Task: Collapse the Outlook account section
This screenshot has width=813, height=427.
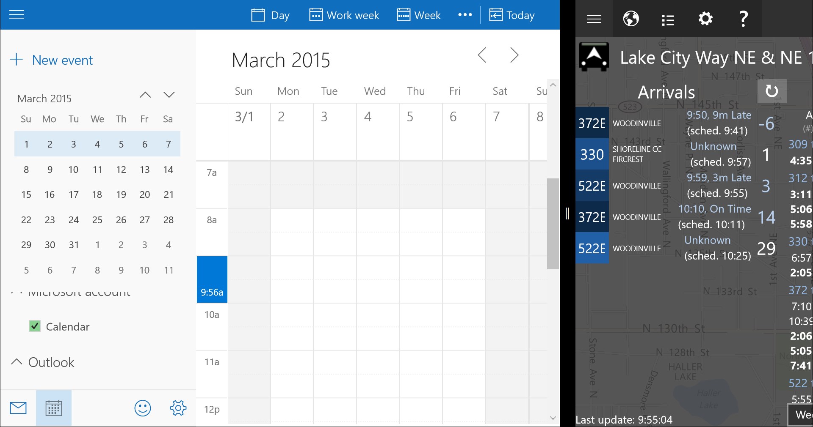Action: [x=17, y=362]
